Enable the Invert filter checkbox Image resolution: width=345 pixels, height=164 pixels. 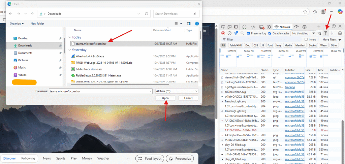click(306, 39)
